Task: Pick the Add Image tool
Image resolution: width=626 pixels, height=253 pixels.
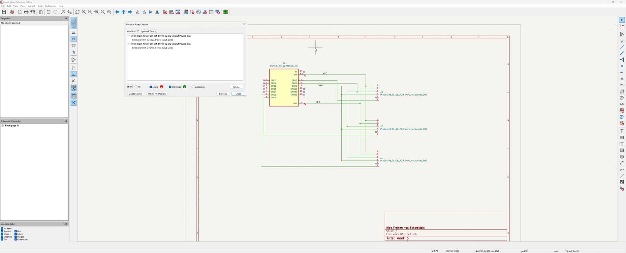Action: (622, 182)
